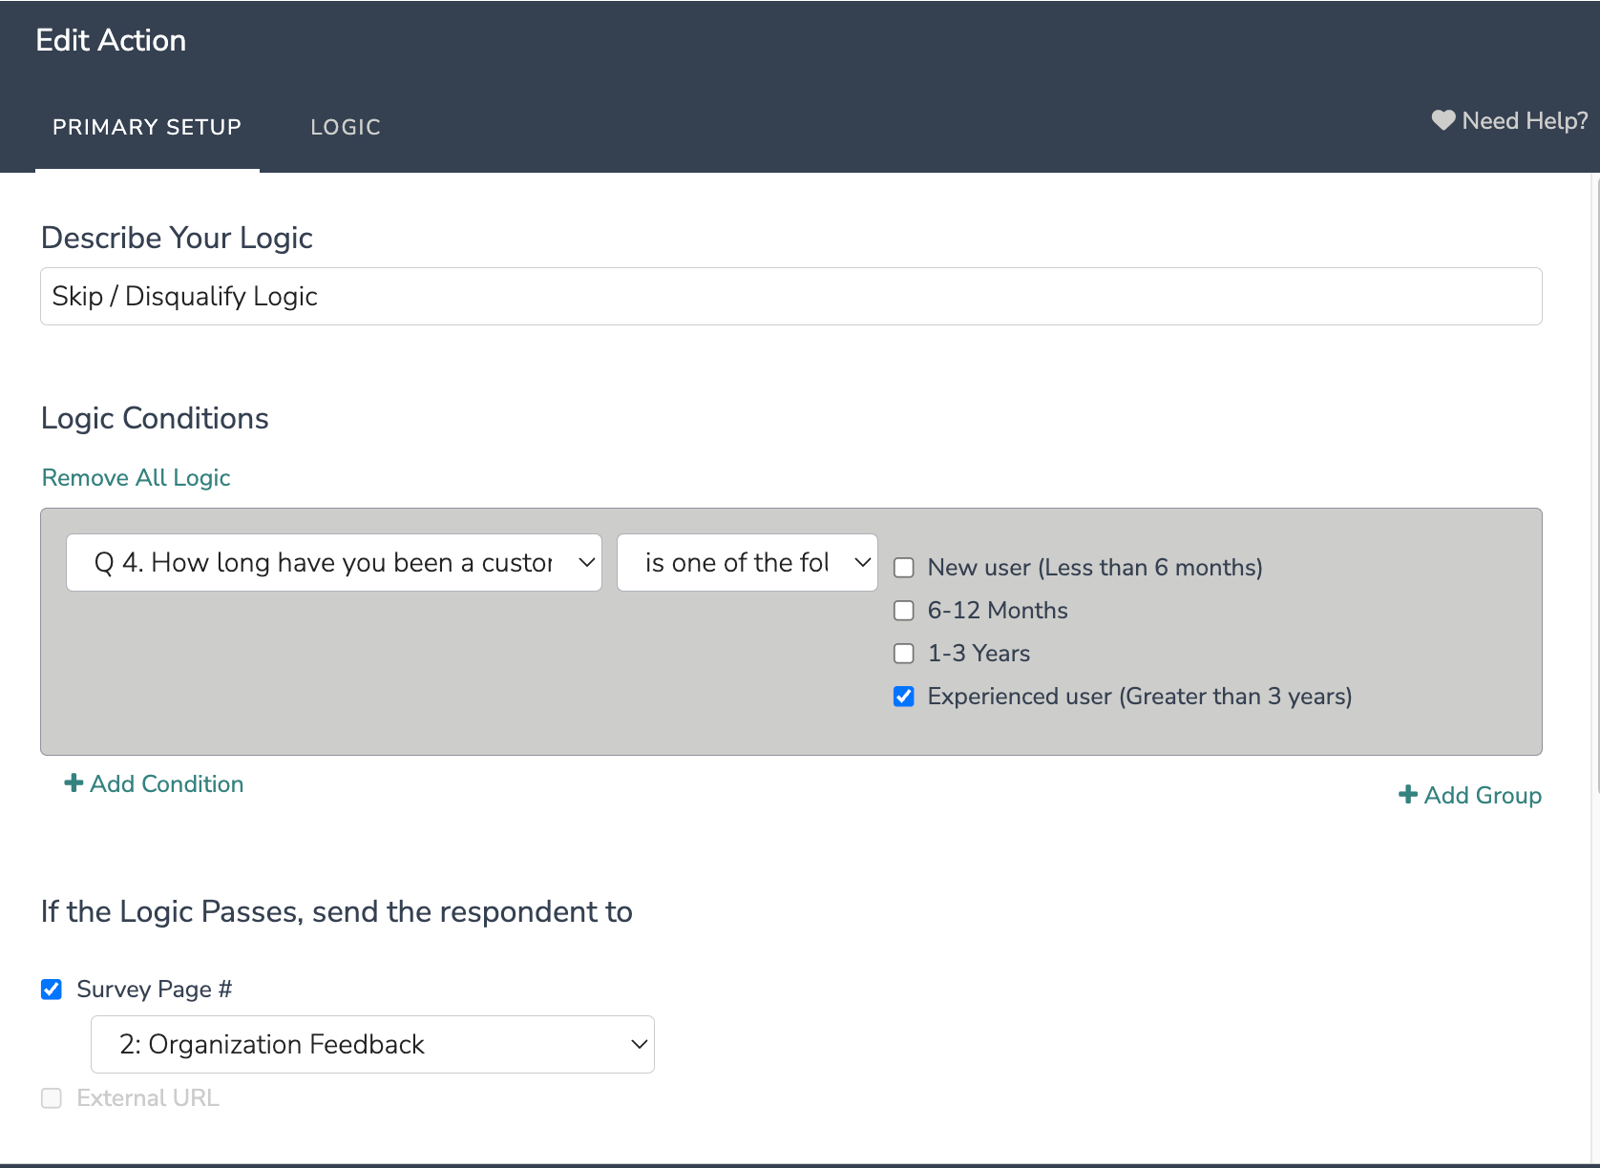Image resolution: width=1600 pixels, height=1168 pixels.
Task: Check the New user option
Action: tap(903, 567)
